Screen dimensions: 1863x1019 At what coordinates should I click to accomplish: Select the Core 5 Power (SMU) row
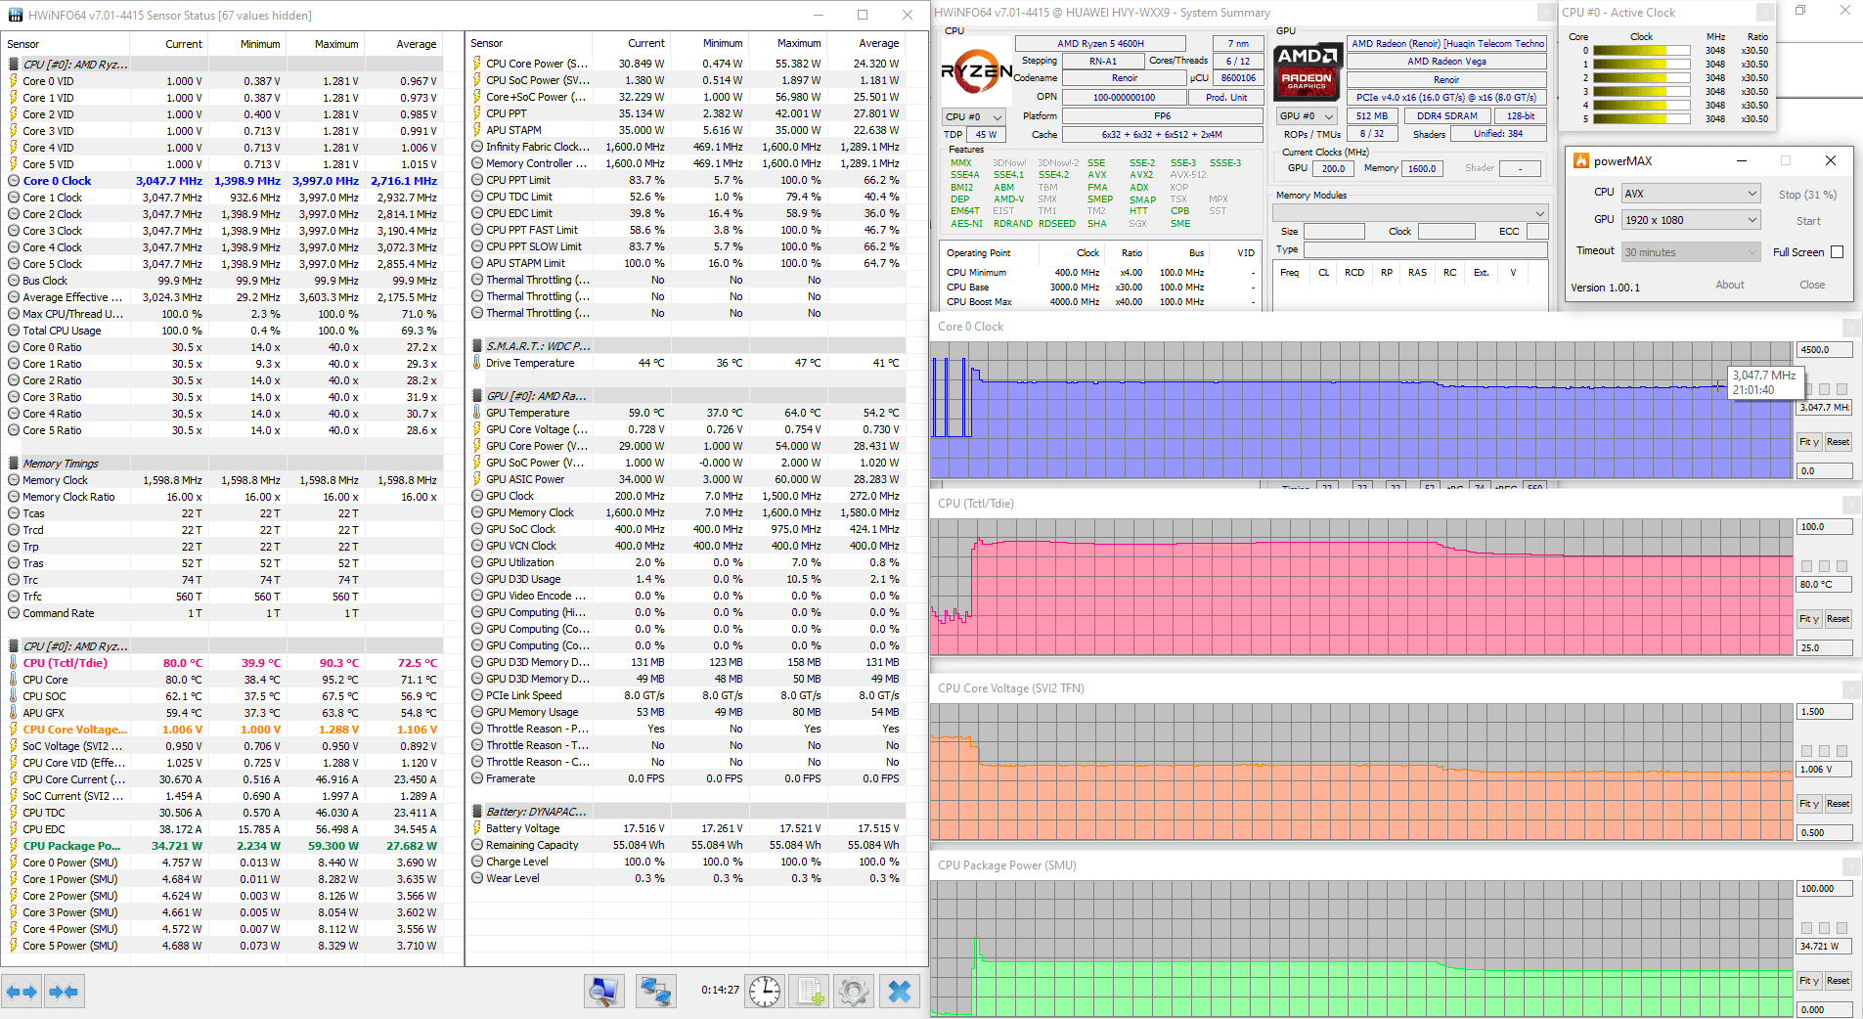[x=223, y=946]
